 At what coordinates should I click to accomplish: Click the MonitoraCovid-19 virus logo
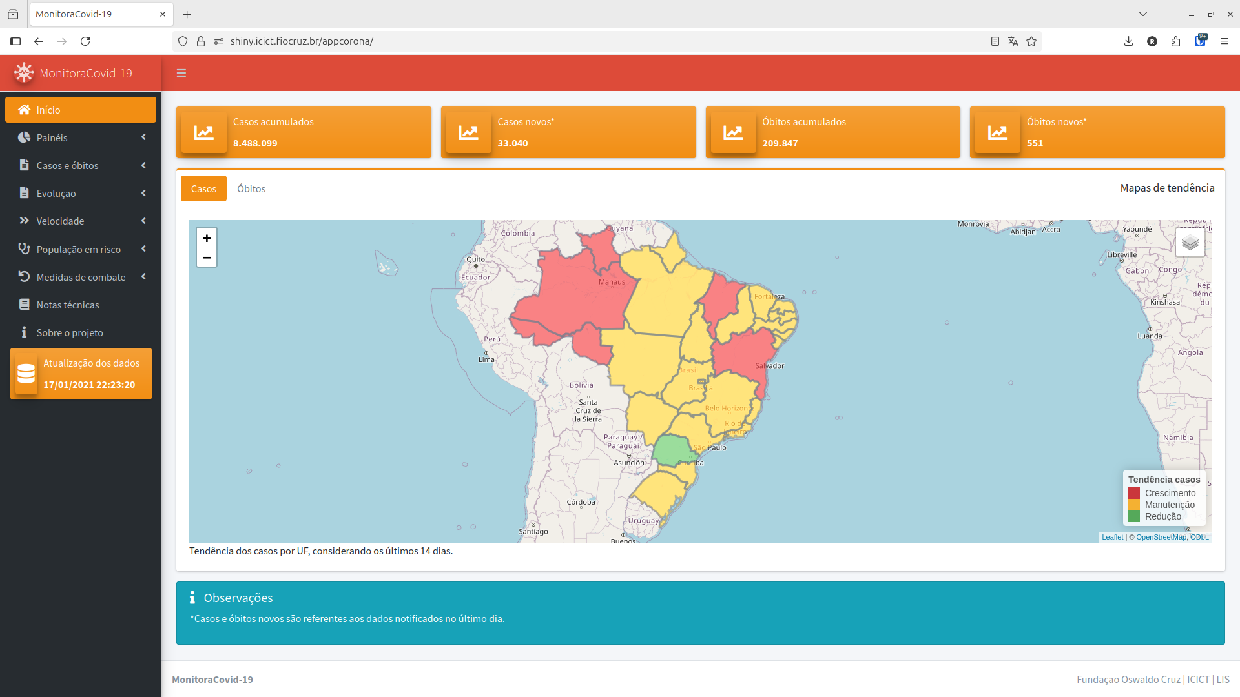(x=24, y=73)
